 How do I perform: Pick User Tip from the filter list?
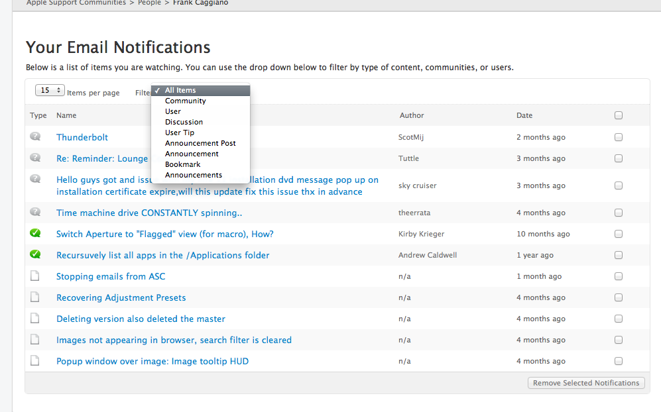[180, 132]
